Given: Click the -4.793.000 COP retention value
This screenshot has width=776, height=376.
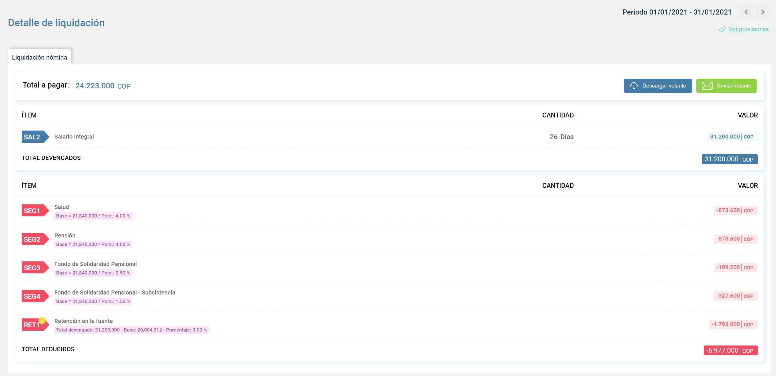Looking at the screenshot, I should point(733,324).
